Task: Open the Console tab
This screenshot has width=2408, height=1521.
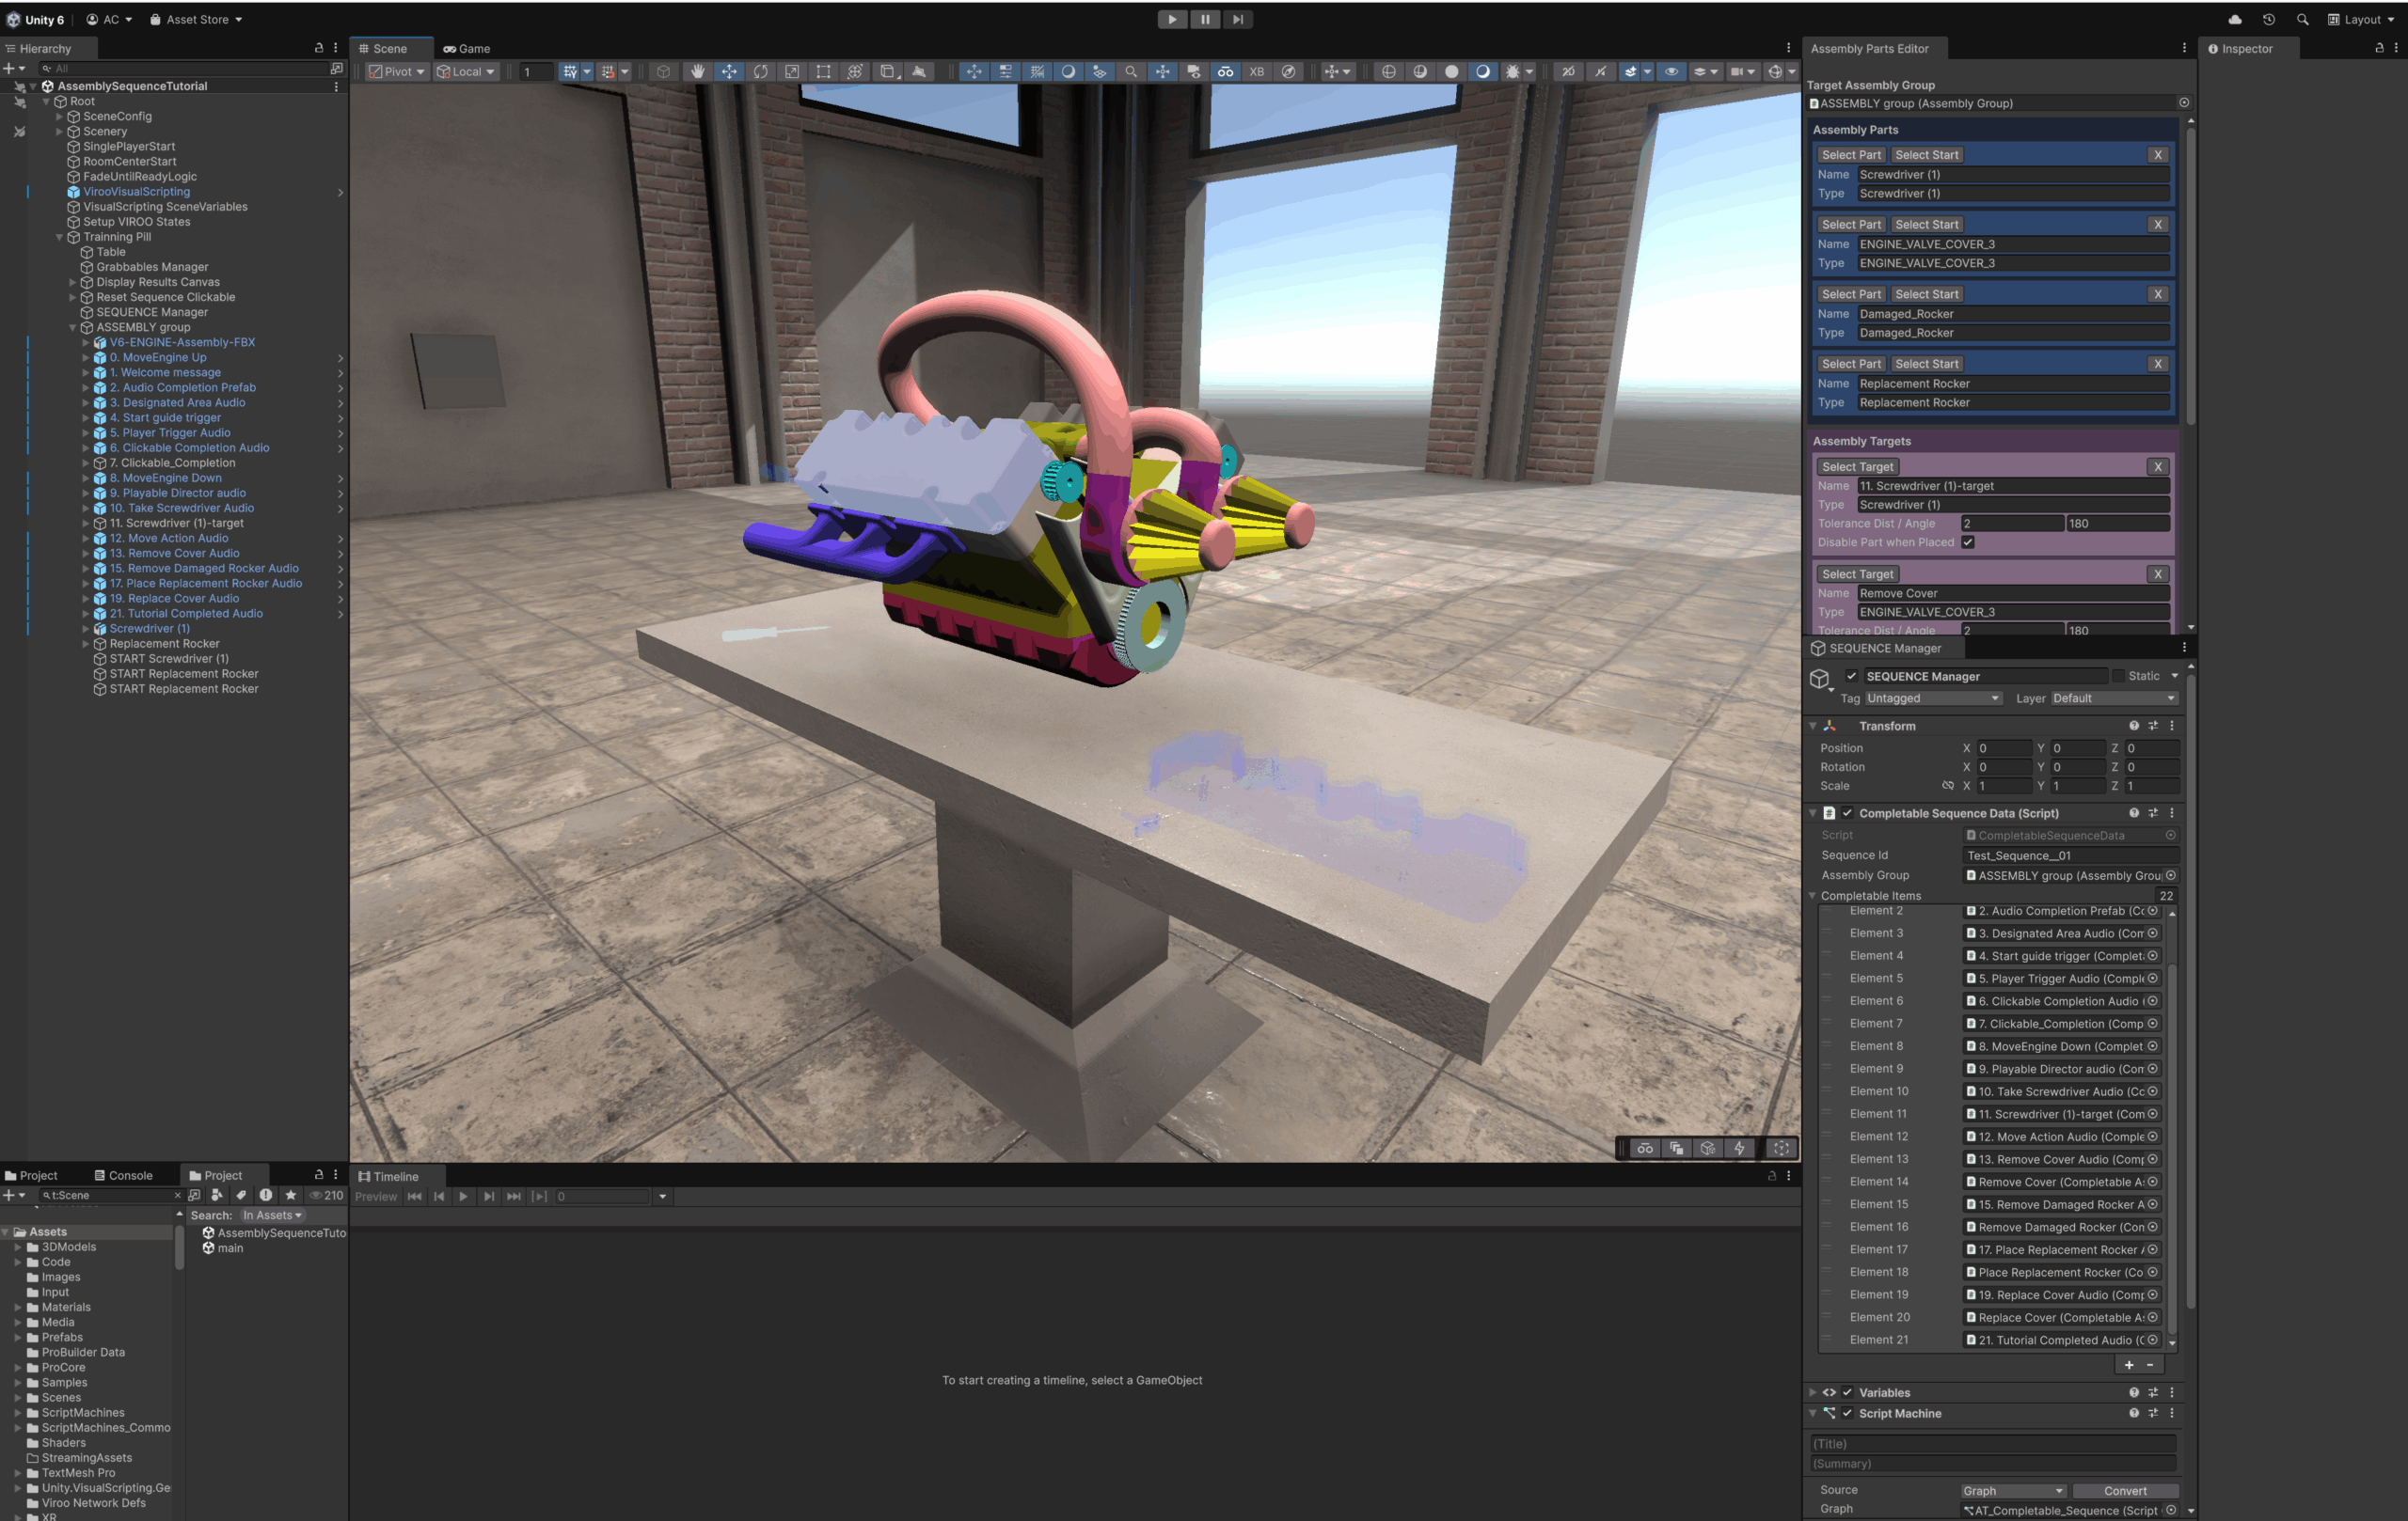Action: click(124, 1175)
